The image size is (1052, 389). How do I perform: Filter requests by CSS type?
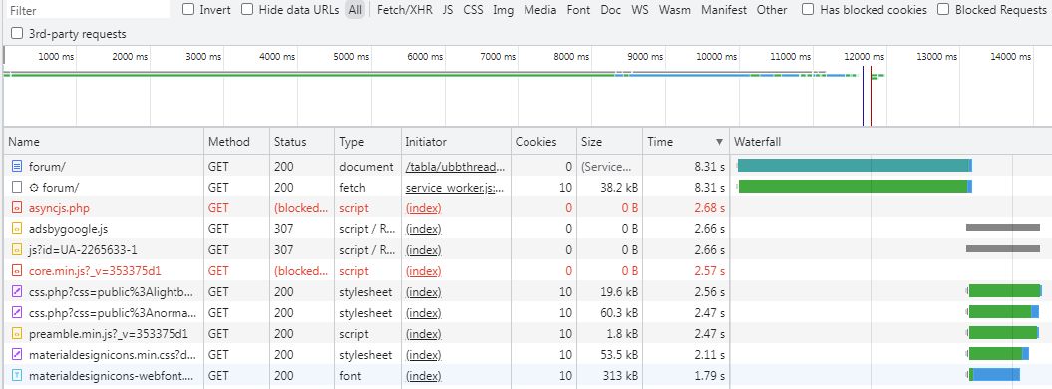[x=473, y=10]
